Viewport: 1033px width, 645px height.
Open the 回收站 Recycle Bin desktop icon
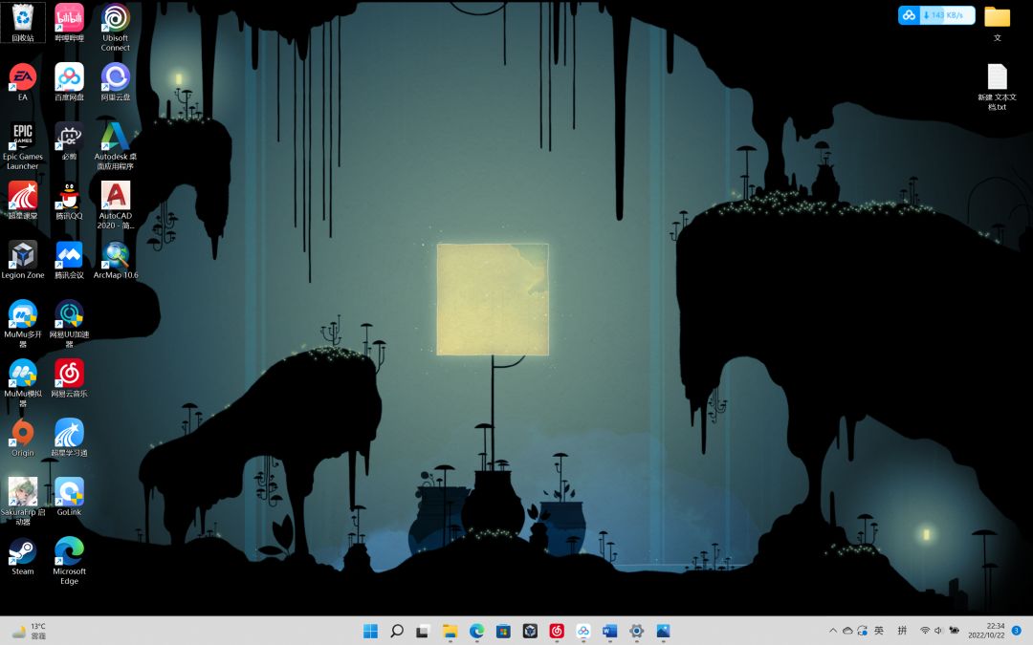(23, 22)
